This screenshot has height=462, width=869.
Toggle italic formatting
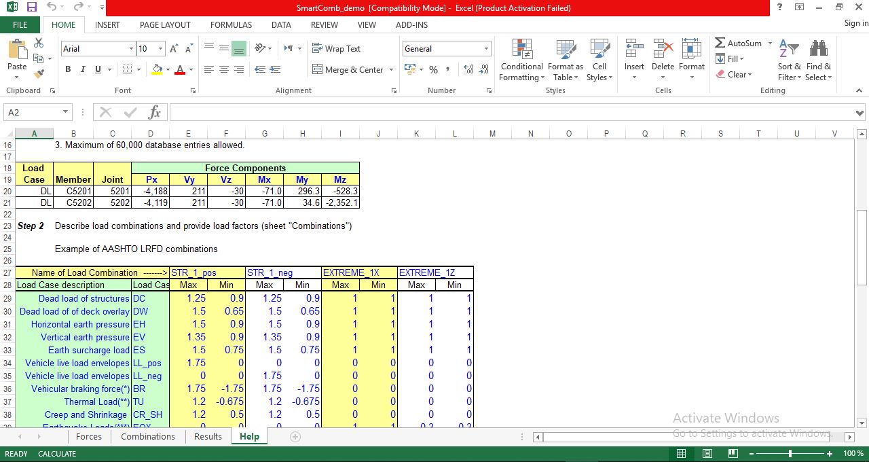tap(81, 69)
